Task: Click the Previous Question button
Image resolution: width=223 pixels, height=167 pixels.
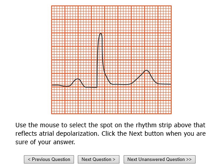Action: pos(49,159)
